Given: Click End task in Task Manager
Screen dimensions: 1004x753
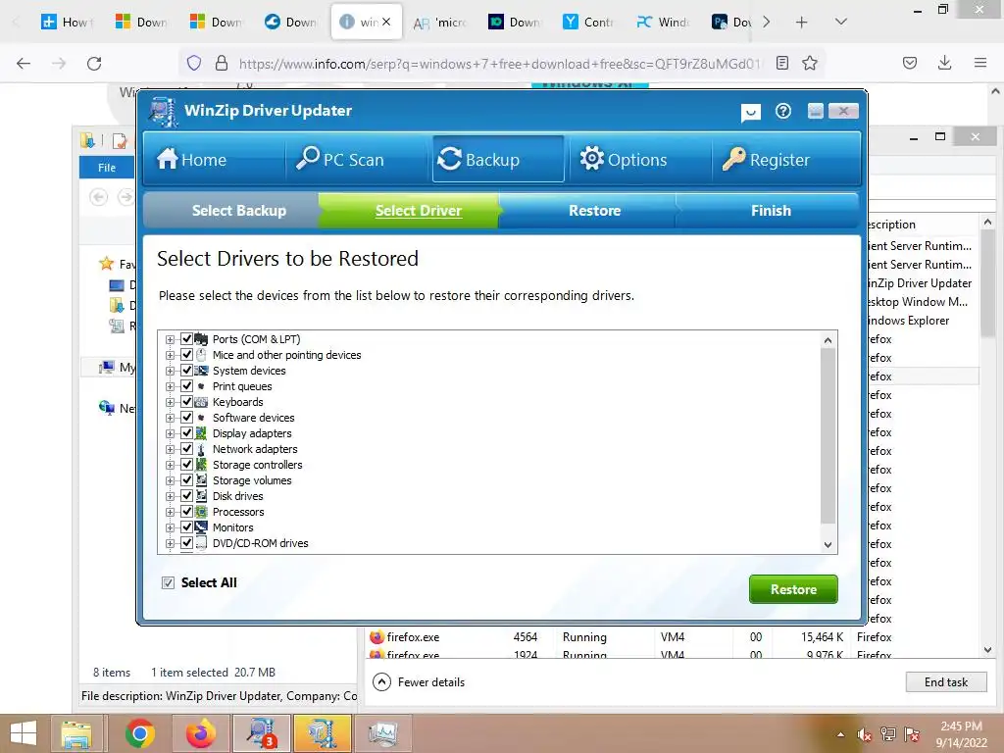Looking at the screenshot, I should pyautogui.click(x=946, y=682).
